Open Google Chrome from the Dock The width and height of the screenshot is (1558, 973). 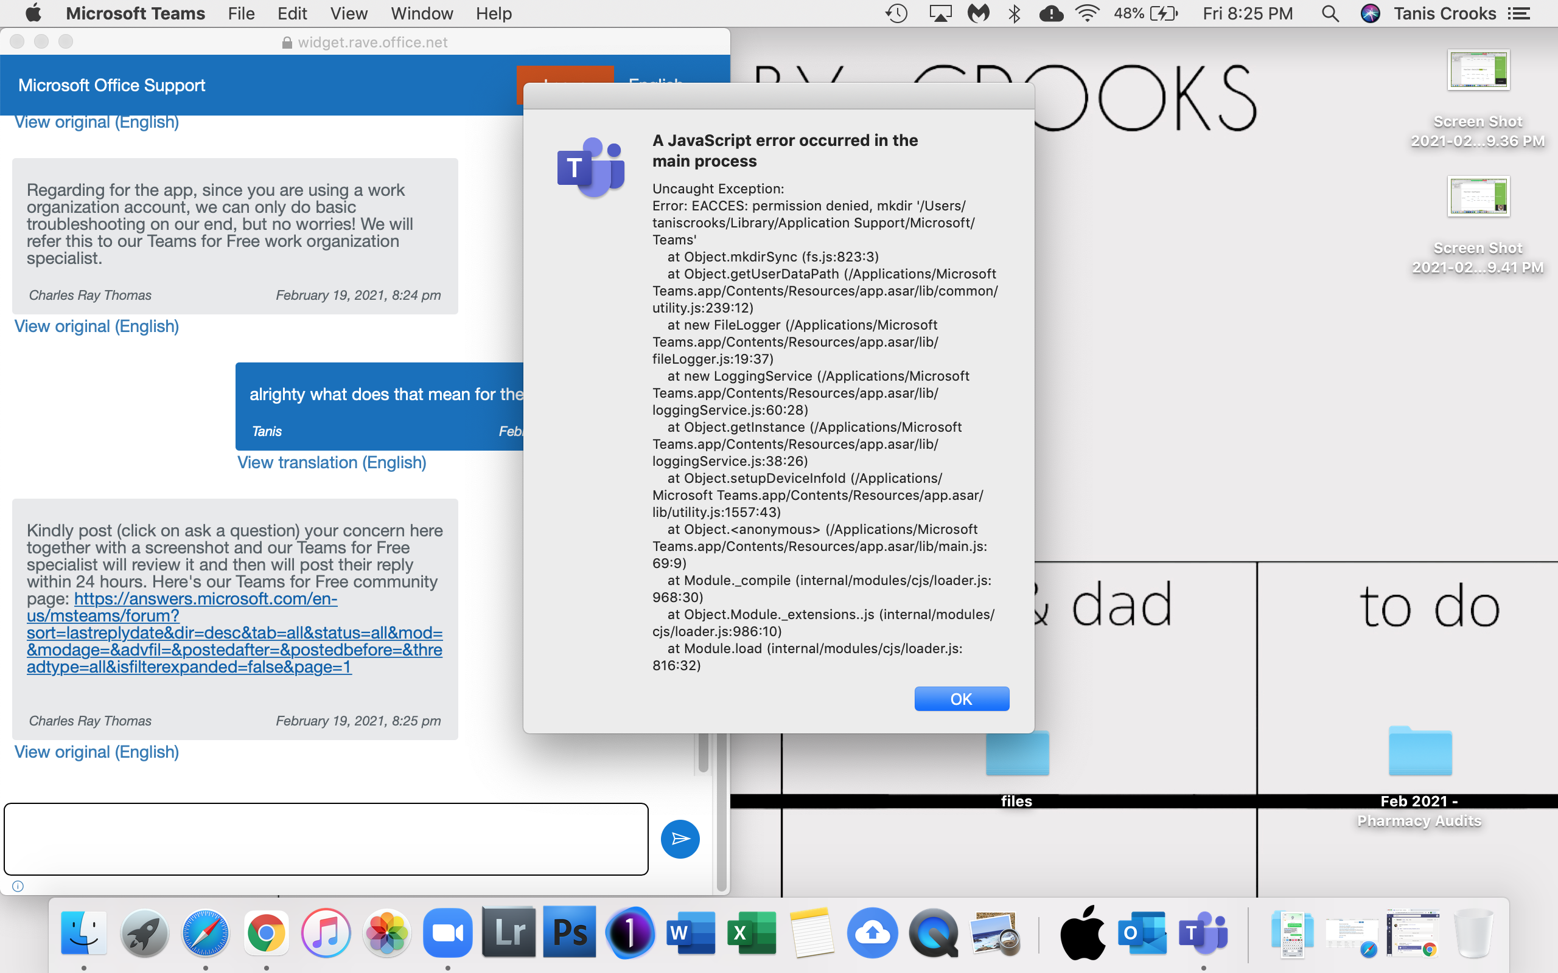pos(266,932)
